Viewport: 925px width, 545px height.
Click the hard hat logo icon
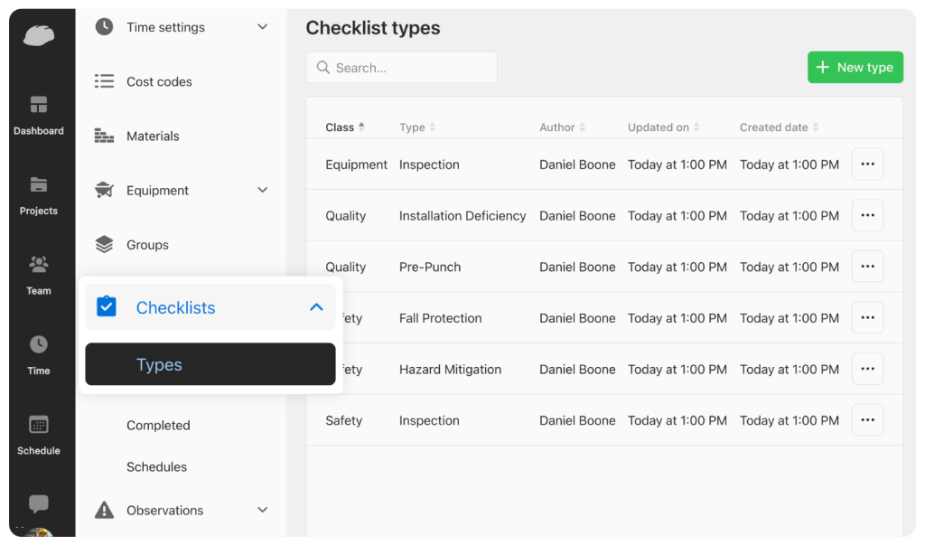click(39, 35)
